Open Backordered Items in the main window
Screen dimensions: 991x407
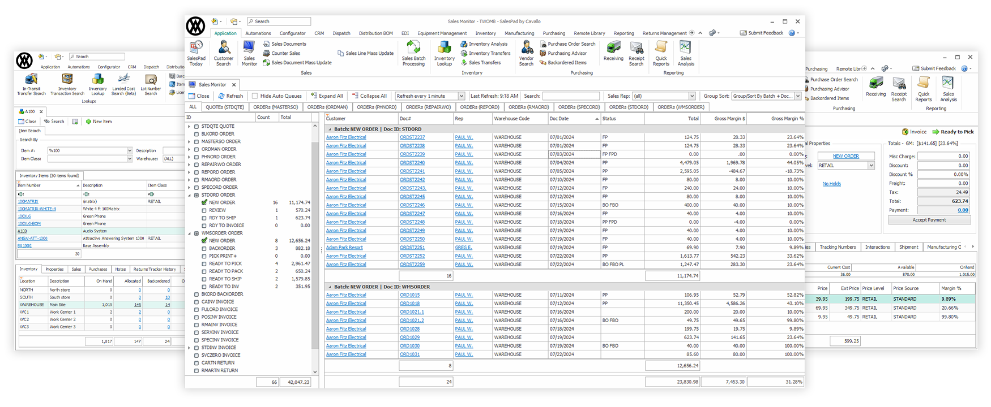tap(563, 63)
